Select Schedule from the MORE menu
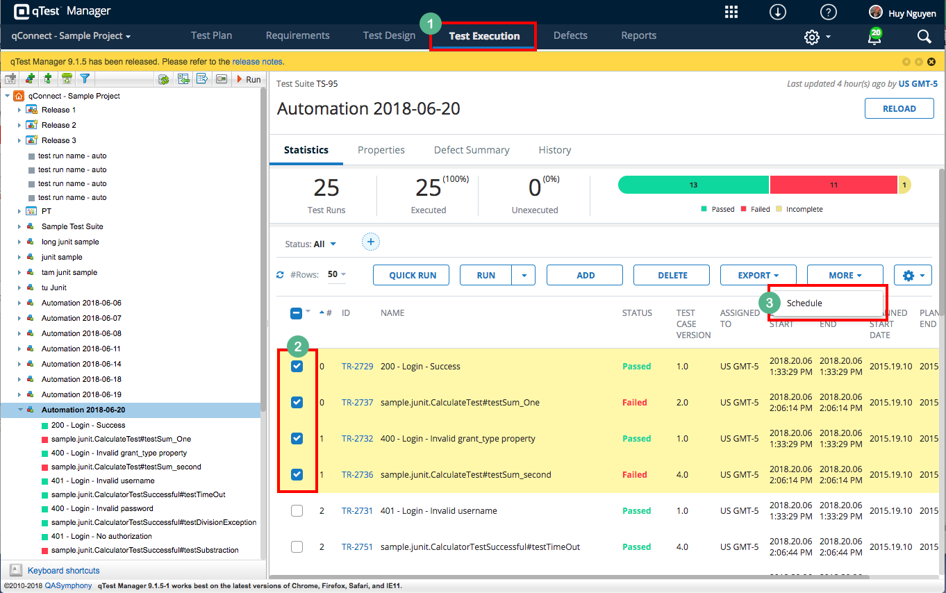This screenshot has height=593, width=946. point(804,303)
